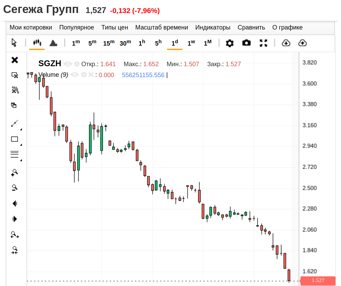
Task: Open the Мои котировки menu
Action: click(31, 27)
